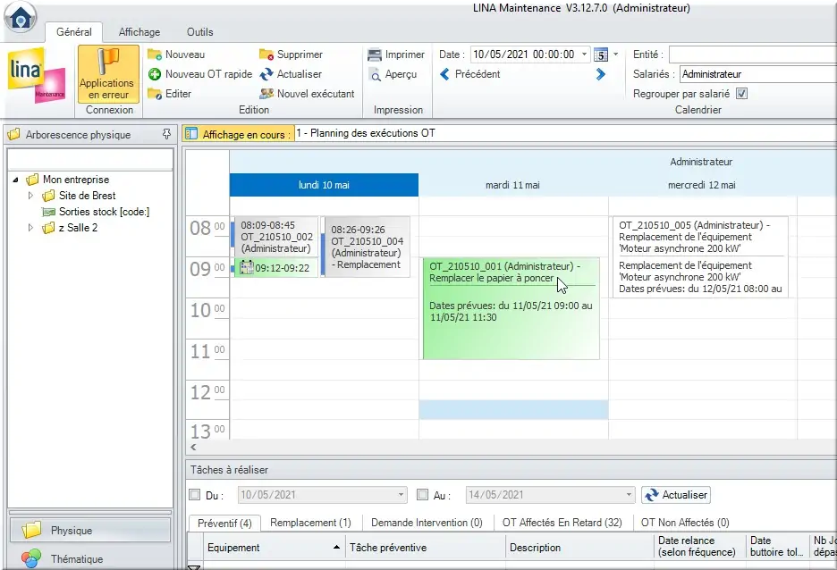Click the 09:12-09:22 calendar appointment icon
This screenshot has height=570, width=837.
tap(247, 268)
